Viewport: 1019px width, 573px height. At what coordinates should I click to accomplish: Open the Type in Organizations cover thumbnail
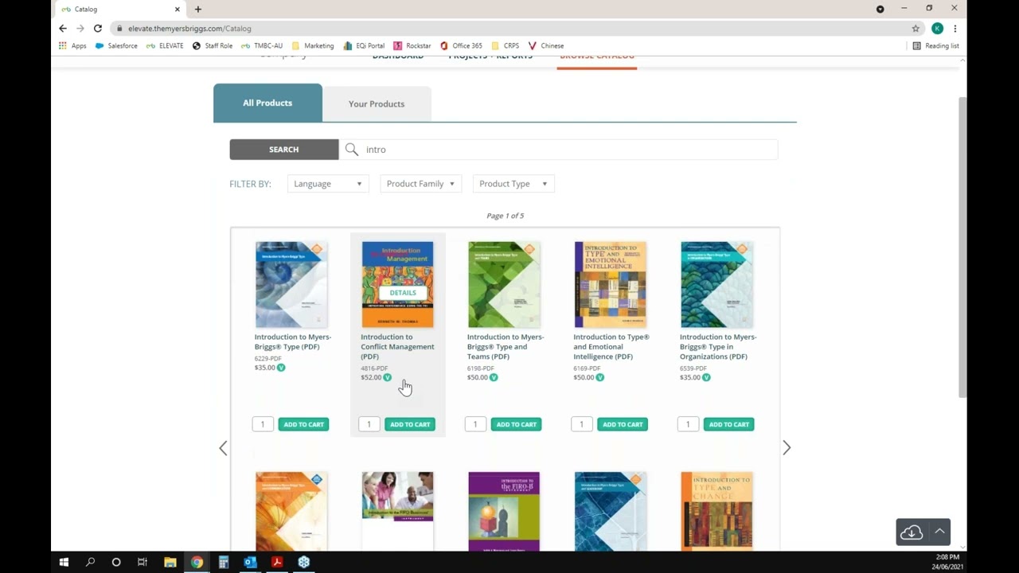point(716,284)
